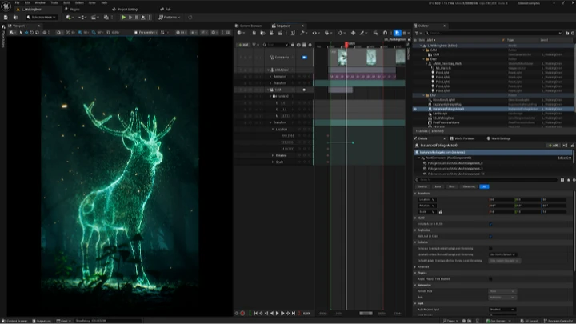Switch to the Content Browser tab
This screenshot has width=576, height=324.
point(249,26)
